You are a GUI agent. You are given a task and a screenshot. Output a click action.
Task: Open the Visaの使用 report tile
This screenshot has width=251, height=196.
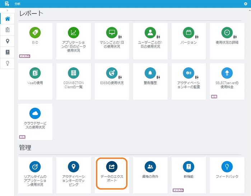(x=35, y=81)
